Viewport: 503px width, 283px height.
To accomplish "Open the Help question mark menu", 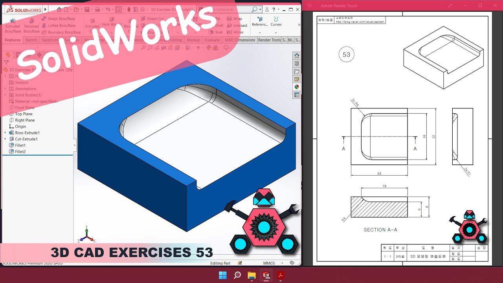I will 274,9.
